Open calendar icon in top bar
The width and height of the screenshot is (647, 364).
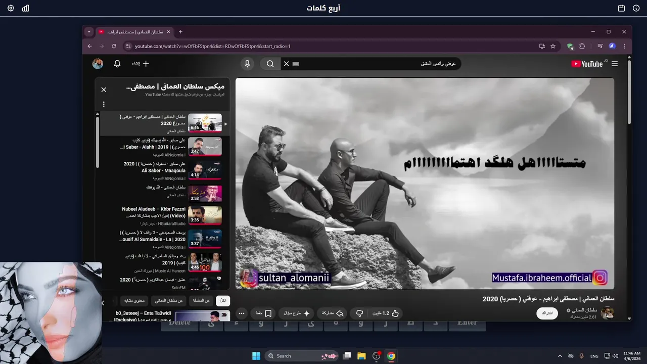click(621, 8)
